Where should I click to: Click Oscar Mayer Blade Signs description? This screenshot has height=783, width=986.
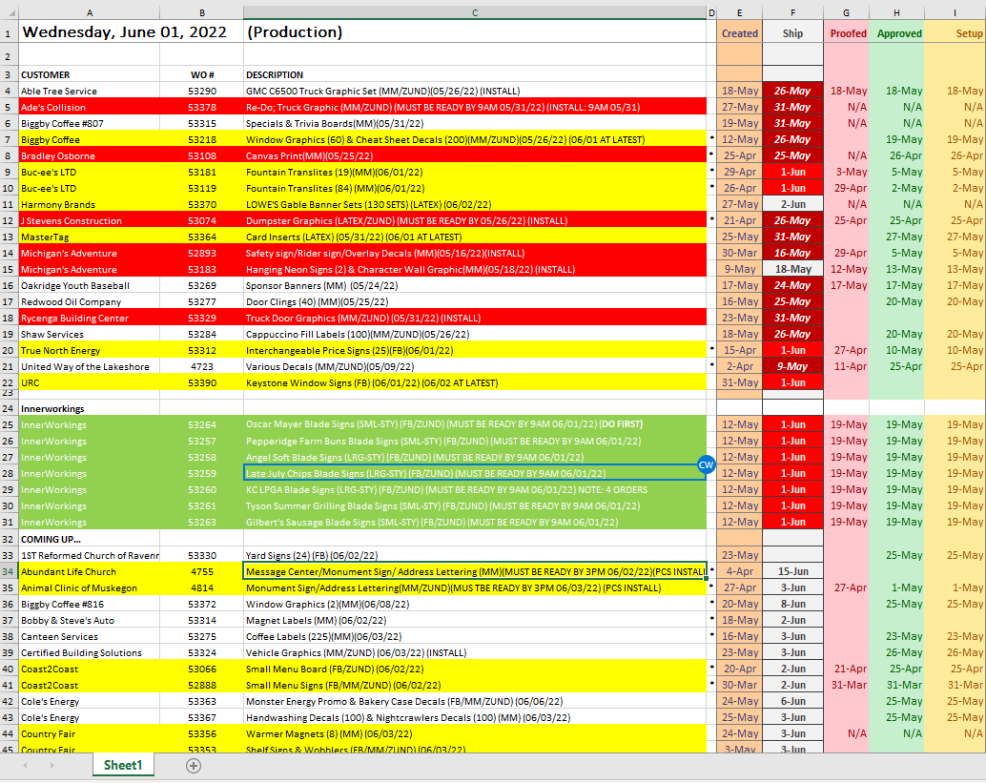coord(475,424)
